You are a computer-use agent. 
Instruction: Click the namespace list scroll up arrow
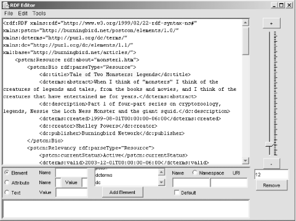pyautogui.click(x=161, y=173)
